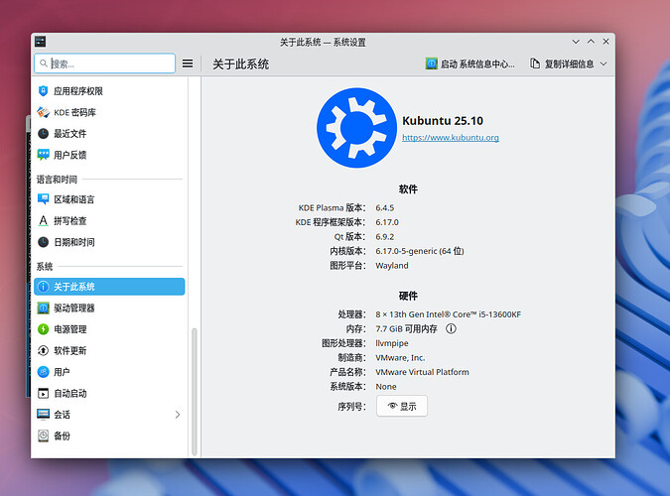This screenshot has width=670, height=496.
Task: Launch 启动系统信息中心 button
Action: pyautogui.click(x=470, y=63)
